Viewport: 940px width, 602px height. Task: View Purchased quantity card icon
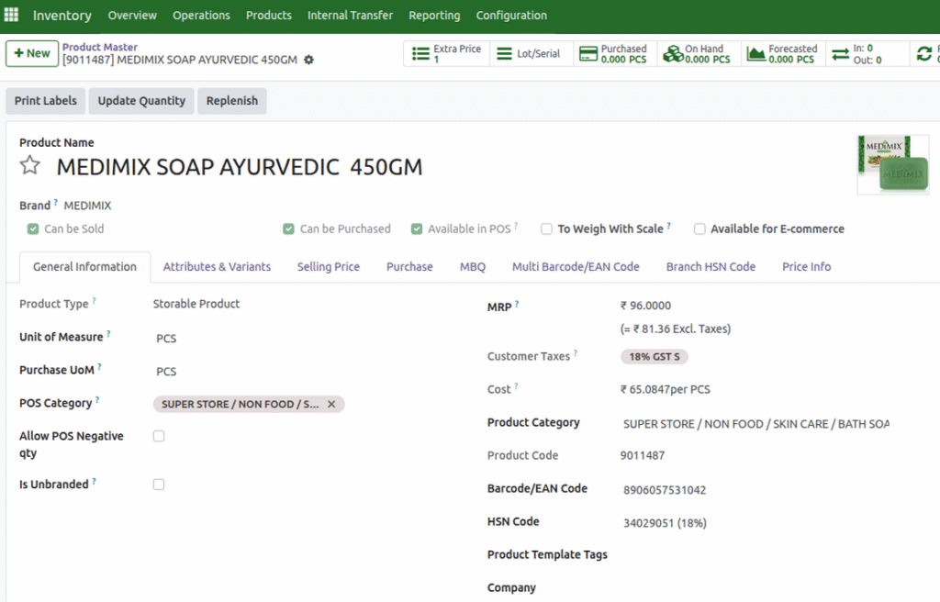click(587, 54)
